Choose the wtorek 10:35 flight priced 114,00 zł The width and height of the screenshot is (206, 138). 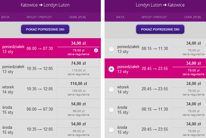(40, 89)
